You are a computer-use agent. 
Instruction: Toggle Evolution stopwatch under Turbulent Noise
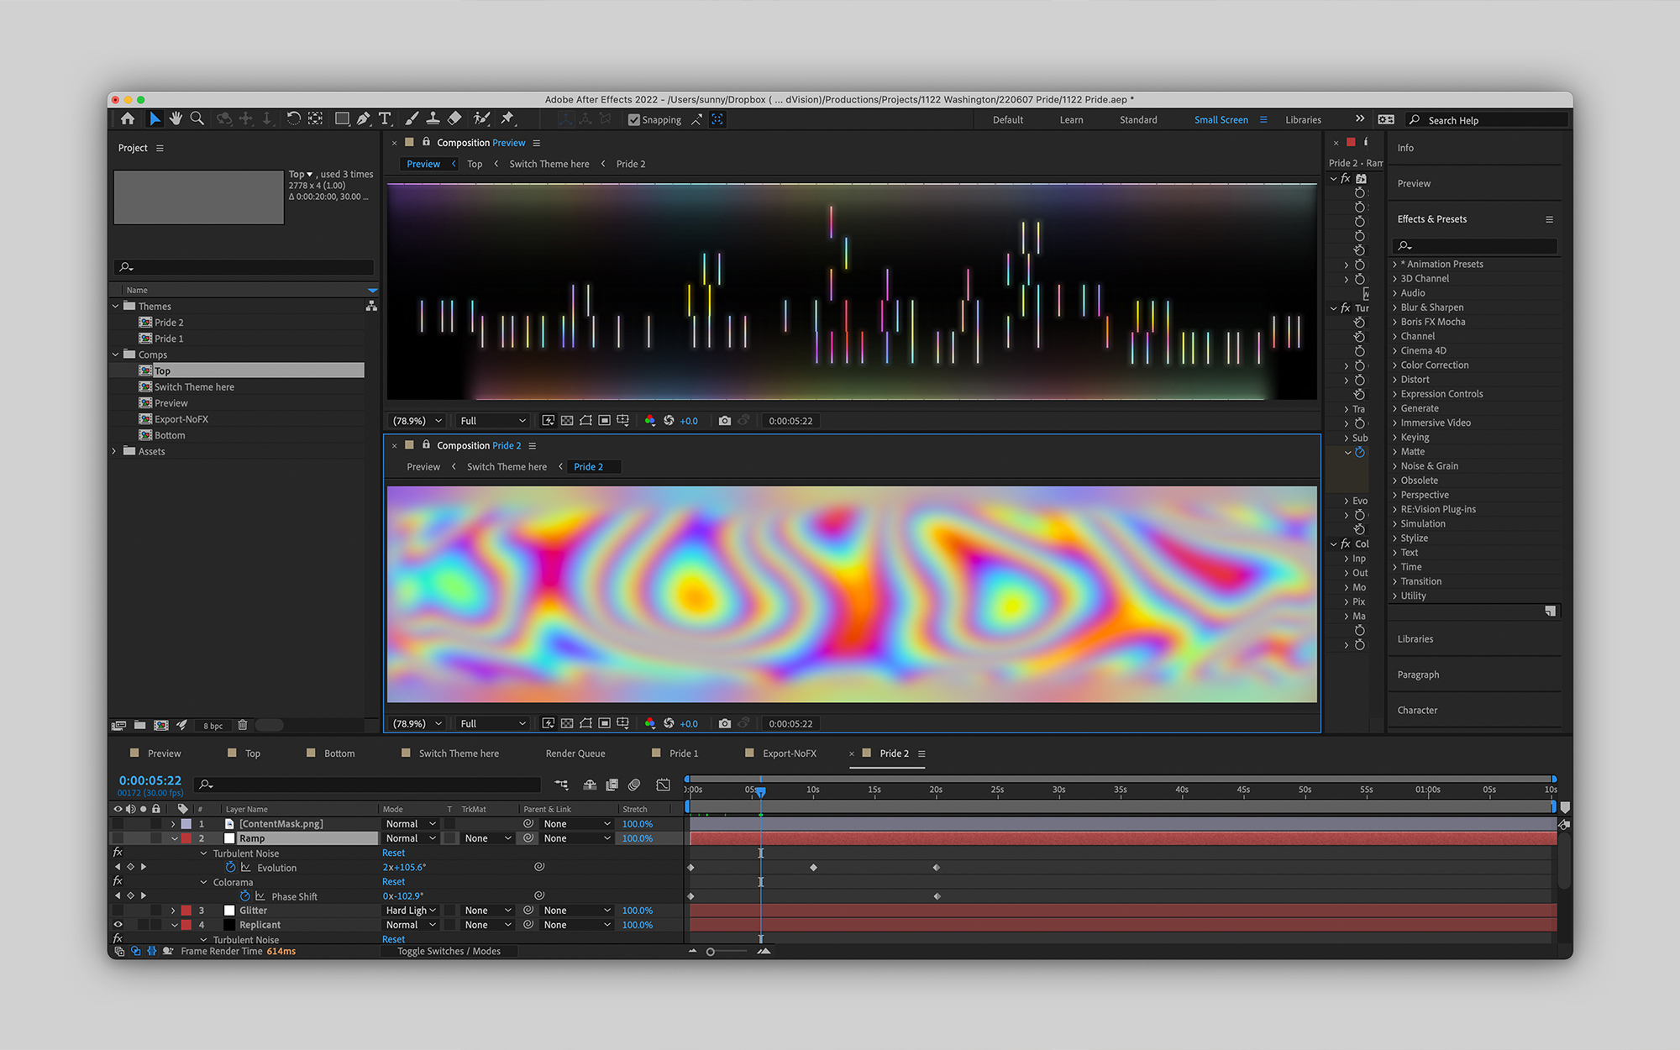tap(230, 868)
